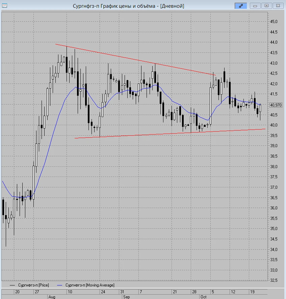Click the date label 27 on time axis
The image size is (286, 299).
[37, 292]
